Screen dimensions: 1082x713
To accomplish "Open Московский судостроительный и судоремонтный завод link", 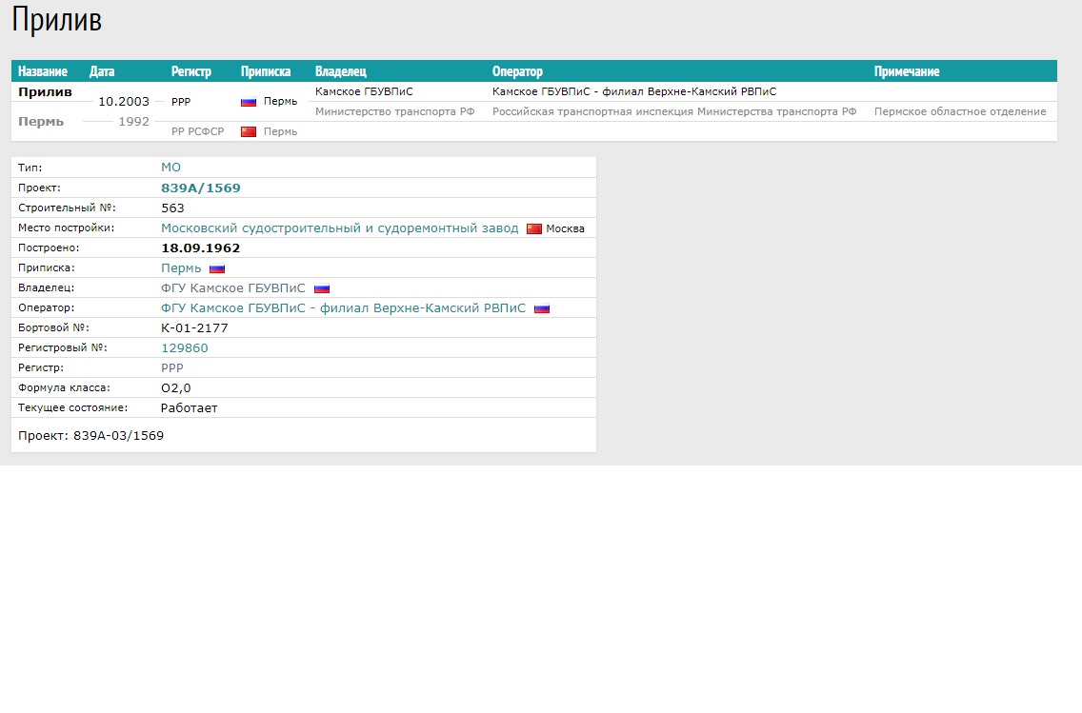I will coord(339,228).
